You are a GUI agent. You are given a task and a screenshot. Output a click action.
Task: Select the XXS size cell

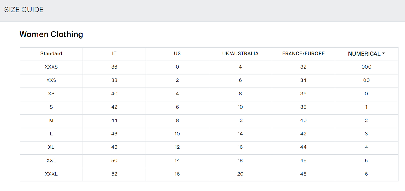[51, 81]
